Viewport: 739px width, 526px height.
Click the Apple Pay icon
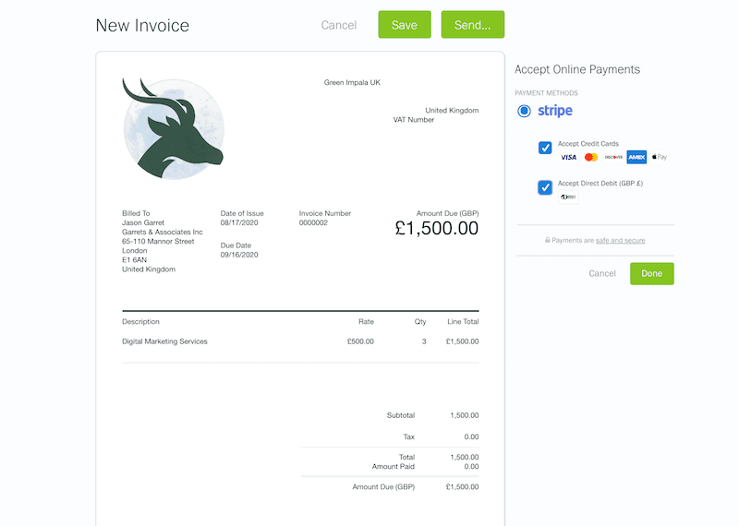tap(659, 158)
